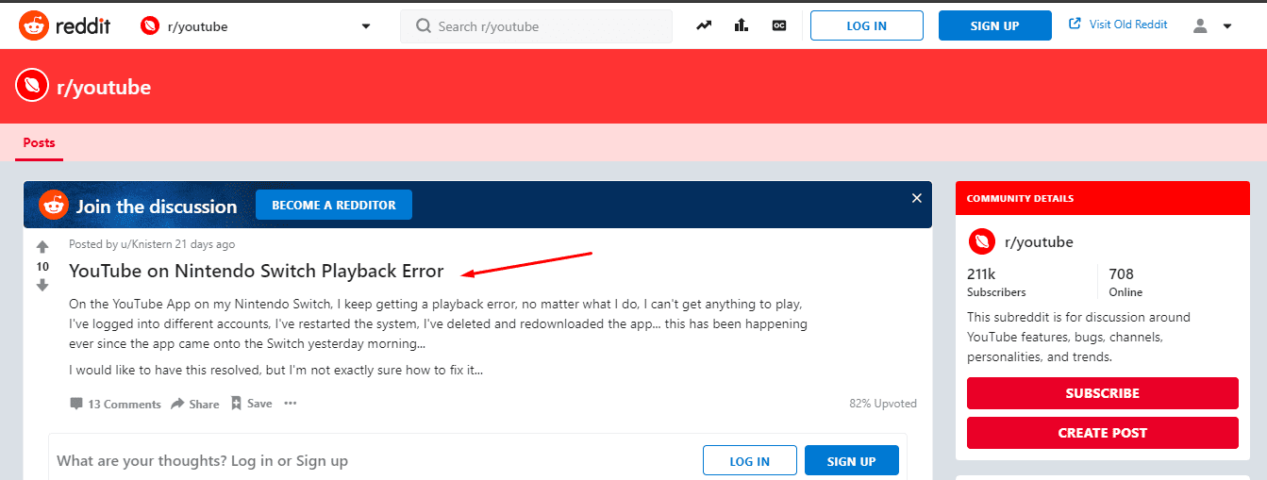Open the user profile icon menu
The width and height of the screenshot is (1267, 480).
pos(1200,26)
